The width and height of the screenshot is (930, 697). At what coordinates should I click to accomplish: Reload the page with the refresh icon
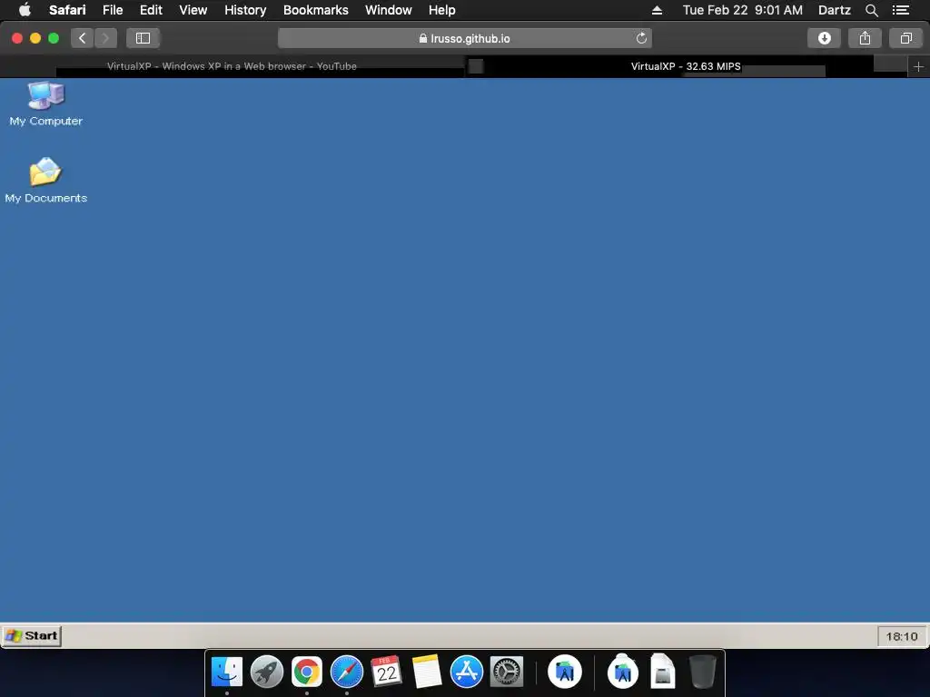(x=641, y=38)
